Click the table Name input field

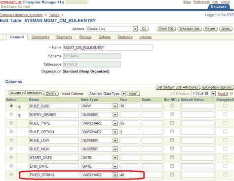108,47
